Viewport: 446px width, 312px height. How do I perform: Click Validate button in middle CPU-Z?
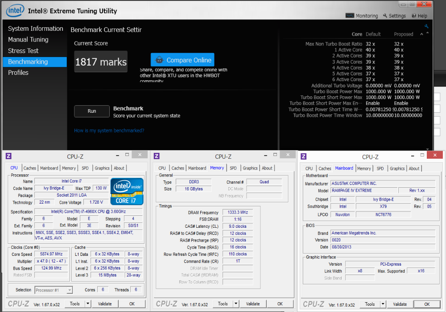point(252,304)
